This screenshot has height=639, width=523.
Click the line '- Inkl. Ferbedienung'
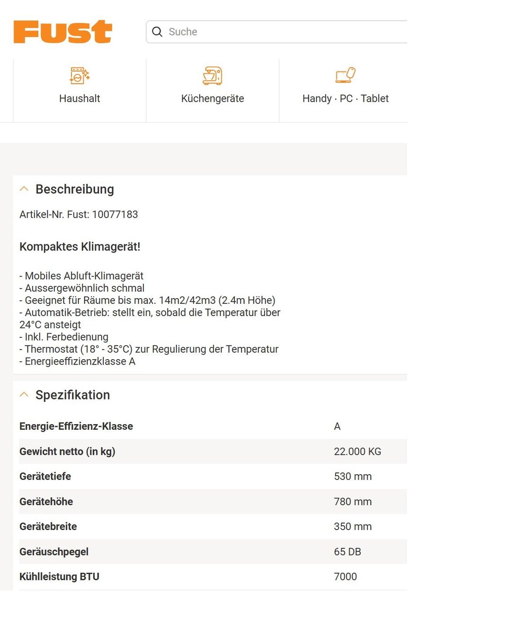[64, 337]
